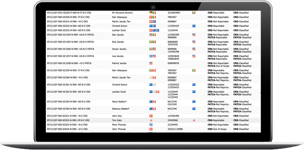Click the Japan flag right of TIN 33445566
This screenshot has width=304, height=151.
pos(194,120)
